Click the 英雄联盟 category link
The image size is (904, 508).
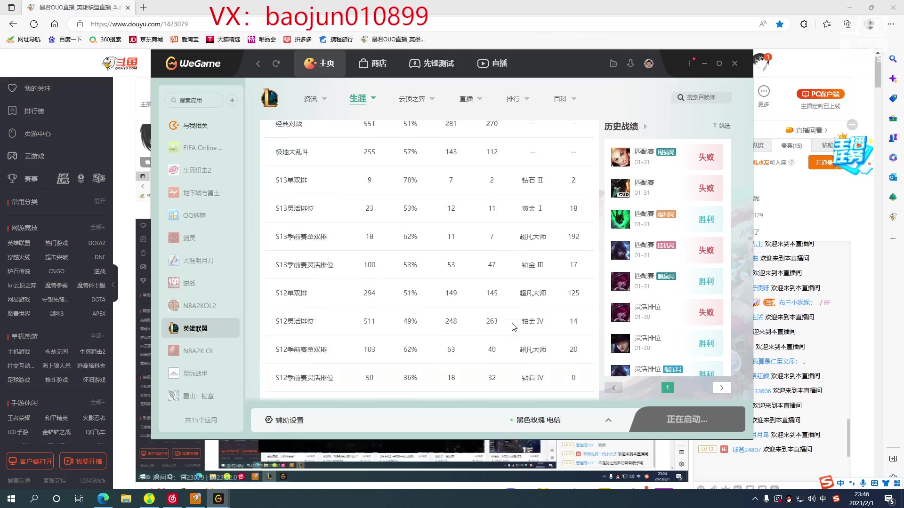(19, 243)
